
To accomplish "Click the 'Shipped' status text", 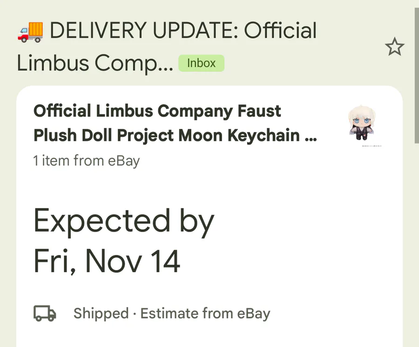I will 101,314.
